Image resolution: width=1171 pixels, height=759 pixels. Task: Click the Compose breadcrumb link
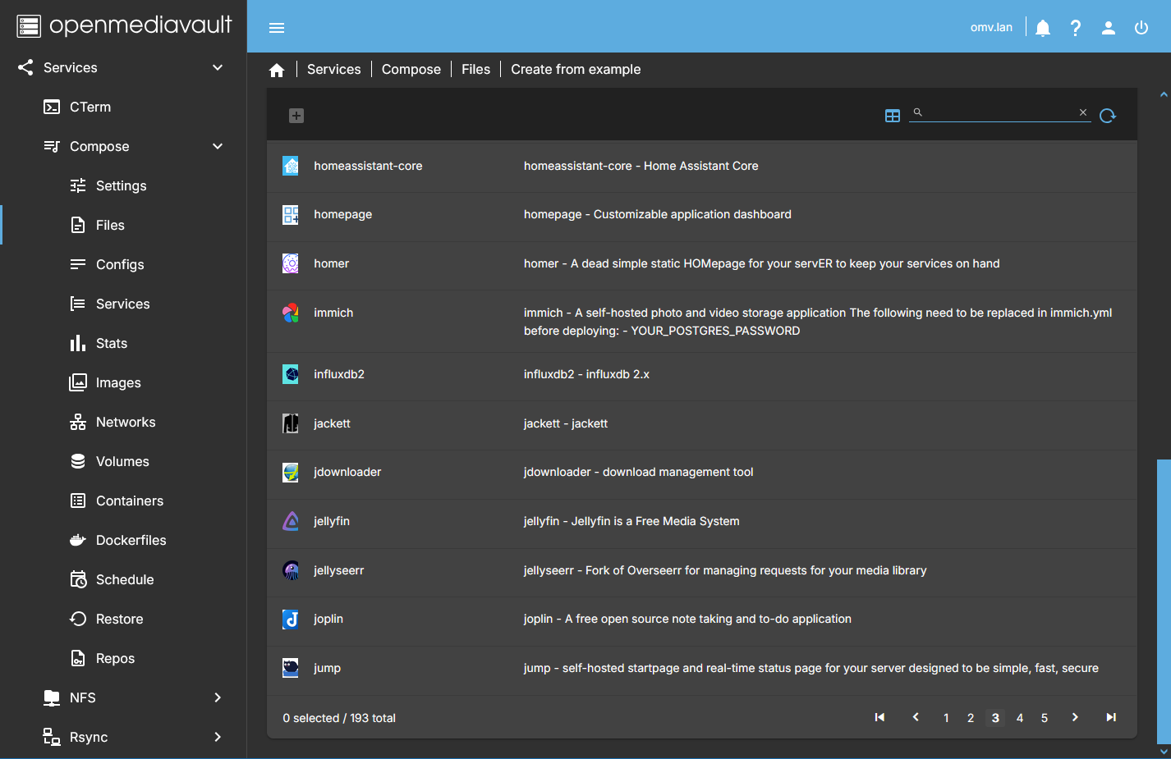[411, 70]
